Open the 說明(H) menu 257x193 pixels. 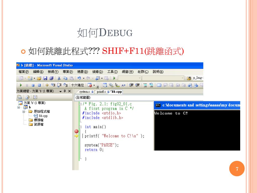point(158,72)
